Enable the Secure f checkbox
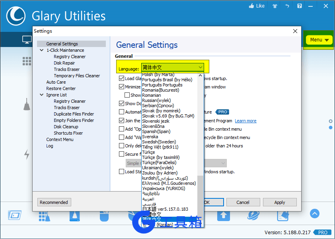The width and height of the screenshot is (335, 239). (122, 154)
